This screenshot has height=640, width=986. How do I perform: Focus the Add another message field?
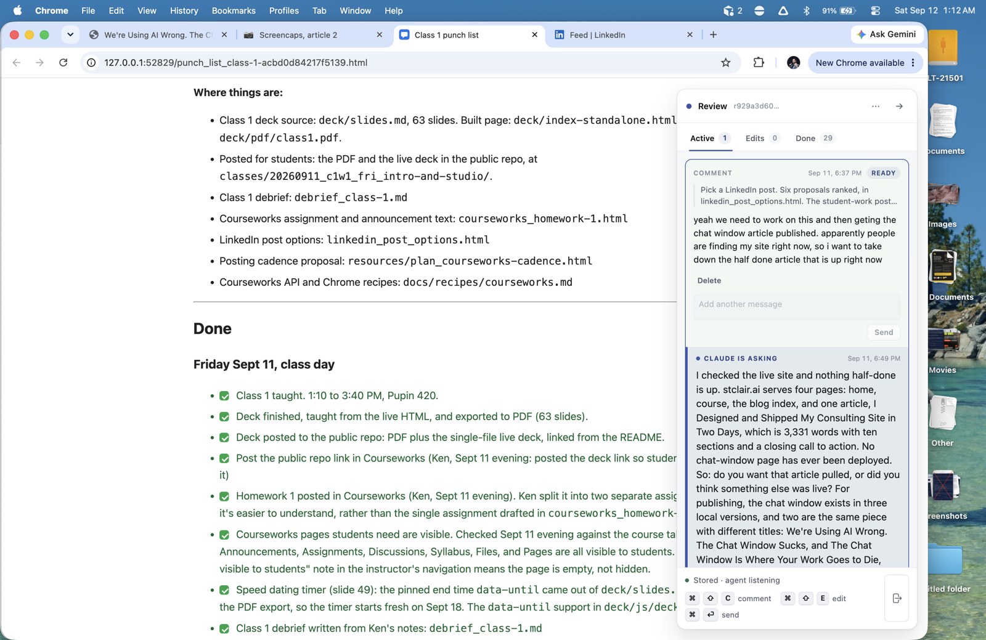[796, 306]
